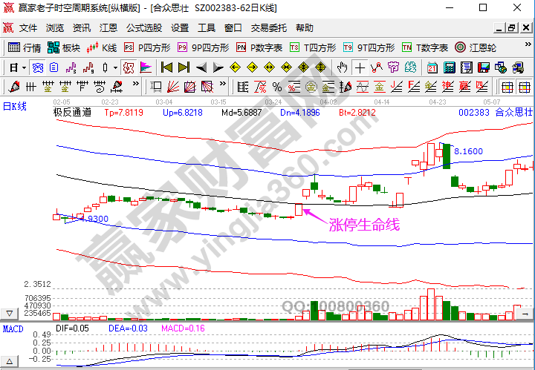Viewport: 535px width, 370px height.
Task: Open the 日 period dropdown arrow
Action: [x=24, y=67]
